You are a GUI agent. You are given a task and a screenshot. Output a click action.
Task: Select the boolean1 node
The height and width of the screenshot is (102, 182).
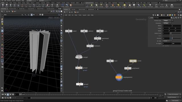90,46
